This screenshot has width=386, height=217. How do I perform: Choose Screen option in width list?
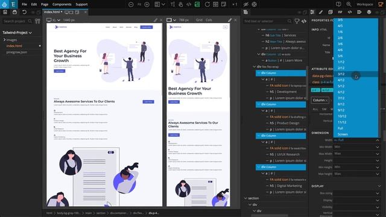(x=356, y=134)
